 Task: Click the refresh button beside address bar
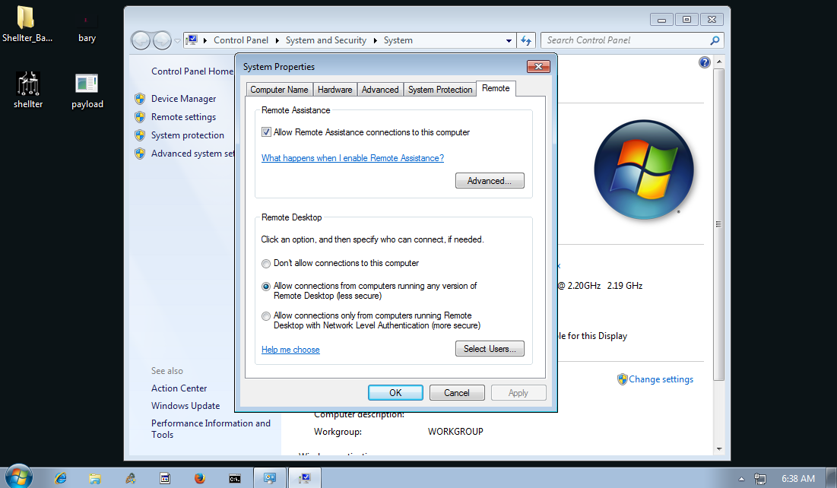point(526,40)
